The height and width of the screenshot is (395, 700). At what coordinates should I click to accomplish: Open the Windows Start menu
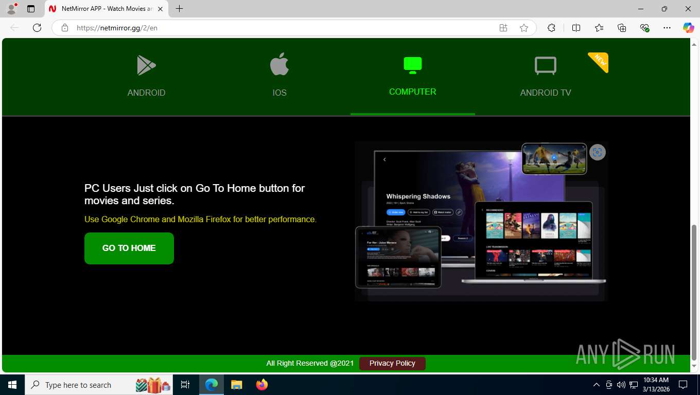click(12, 385)
